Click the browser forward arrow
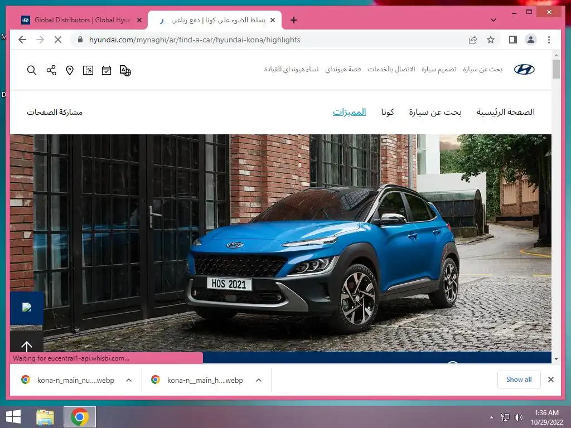The image size is (571, 428). coord(40,40)
